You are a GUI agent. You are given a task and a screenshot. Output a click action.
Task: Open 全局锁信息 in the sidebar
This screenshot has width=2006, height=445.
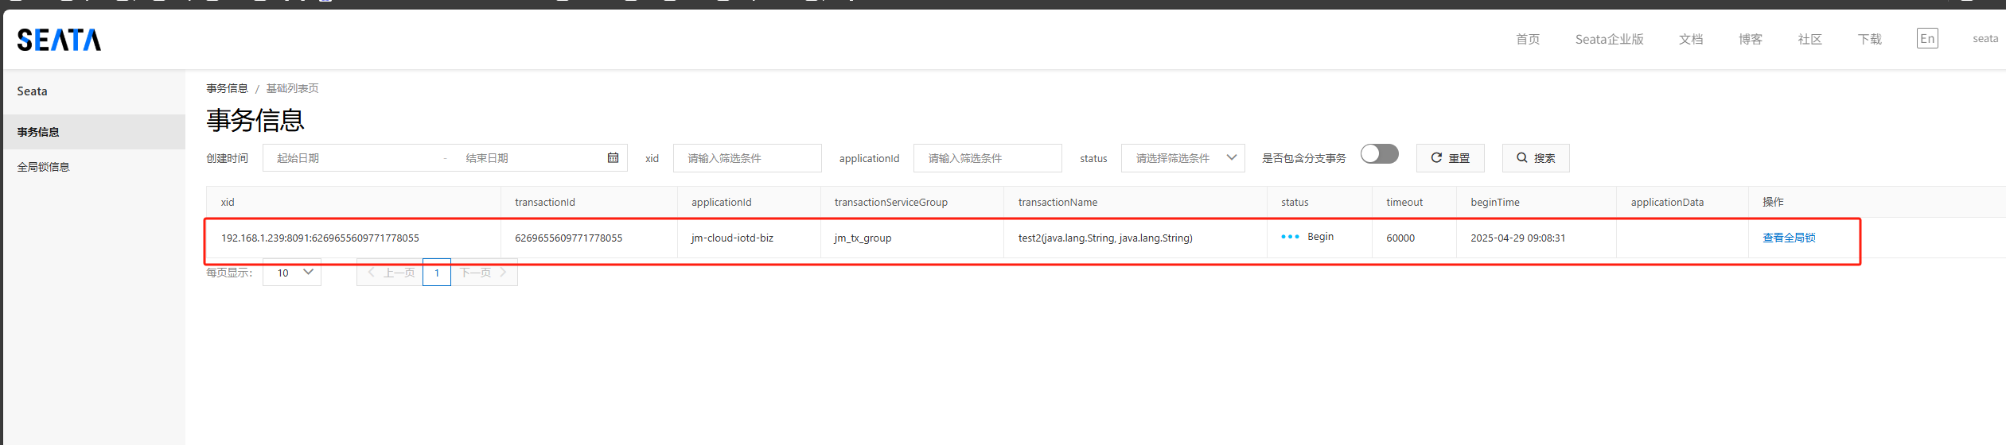44,167
